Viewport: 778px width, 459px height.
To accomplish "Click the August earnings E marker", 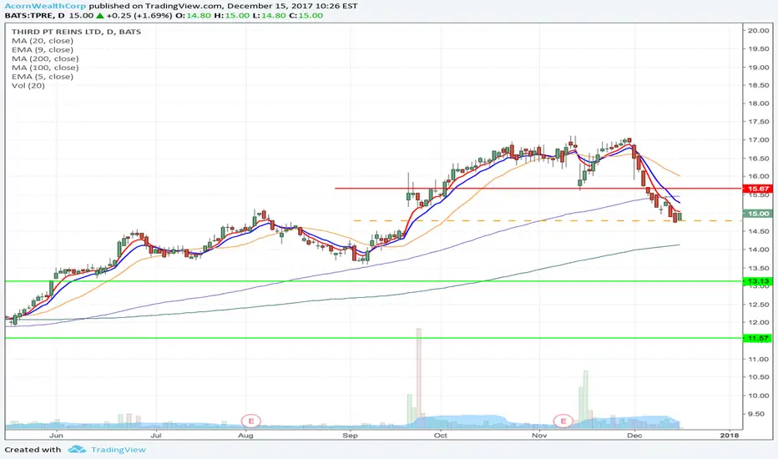I will pos(251,421).
